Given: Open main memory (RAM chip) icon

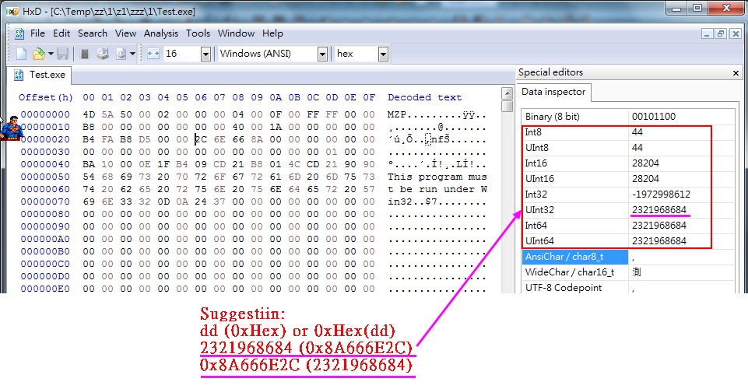Looking at the screenshot, I should point(84,54).
